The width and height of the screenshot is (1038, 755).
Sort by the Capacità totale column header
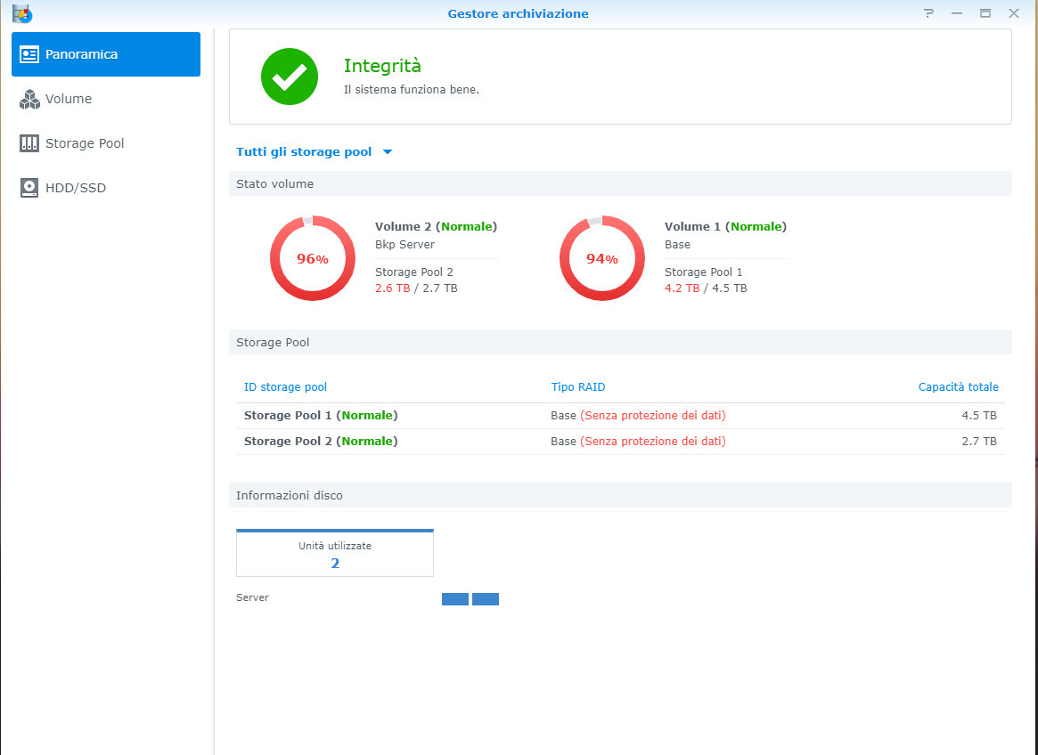click(958, 387)
